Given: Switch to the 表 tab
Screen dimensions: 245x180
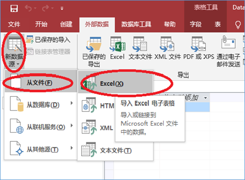Looking at the screenshot, I should [x=218, y=24].
